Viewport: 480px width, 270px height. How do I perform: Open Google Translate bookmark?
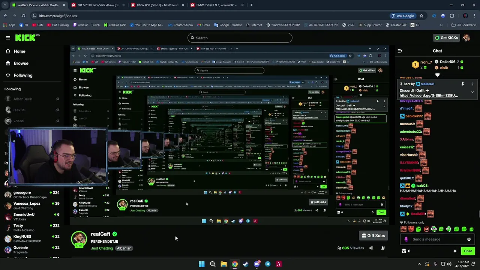click(228, 25)
